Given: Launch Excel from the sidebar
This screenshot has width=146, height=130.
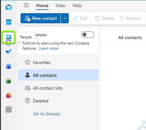Looking at the screenshot, I should [9, 81].
